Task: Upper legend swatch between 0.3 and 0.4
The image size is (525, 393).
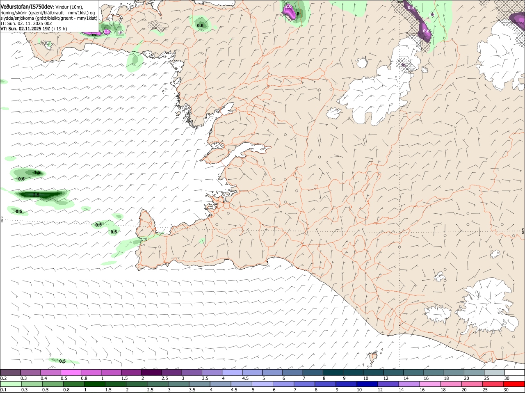Action: click(x=31, y=372)
